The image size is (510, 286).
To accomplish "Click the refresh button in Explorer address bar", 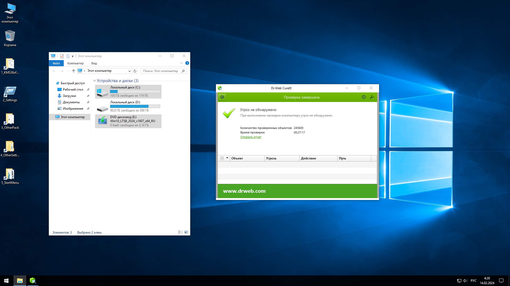I will tap(135, 71).
